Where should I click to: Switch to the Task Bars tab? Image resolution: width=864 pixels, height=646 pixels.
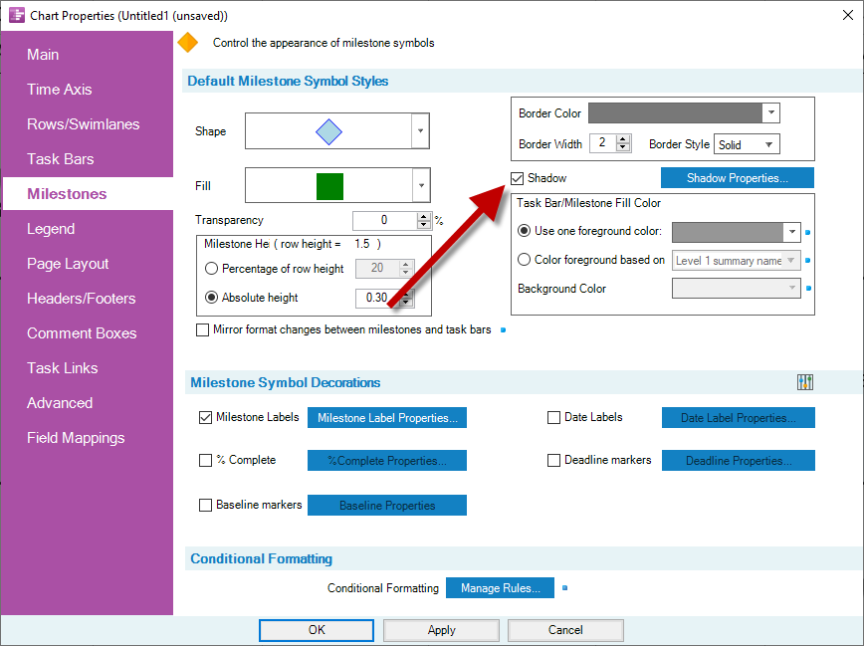tap(61, 159)
